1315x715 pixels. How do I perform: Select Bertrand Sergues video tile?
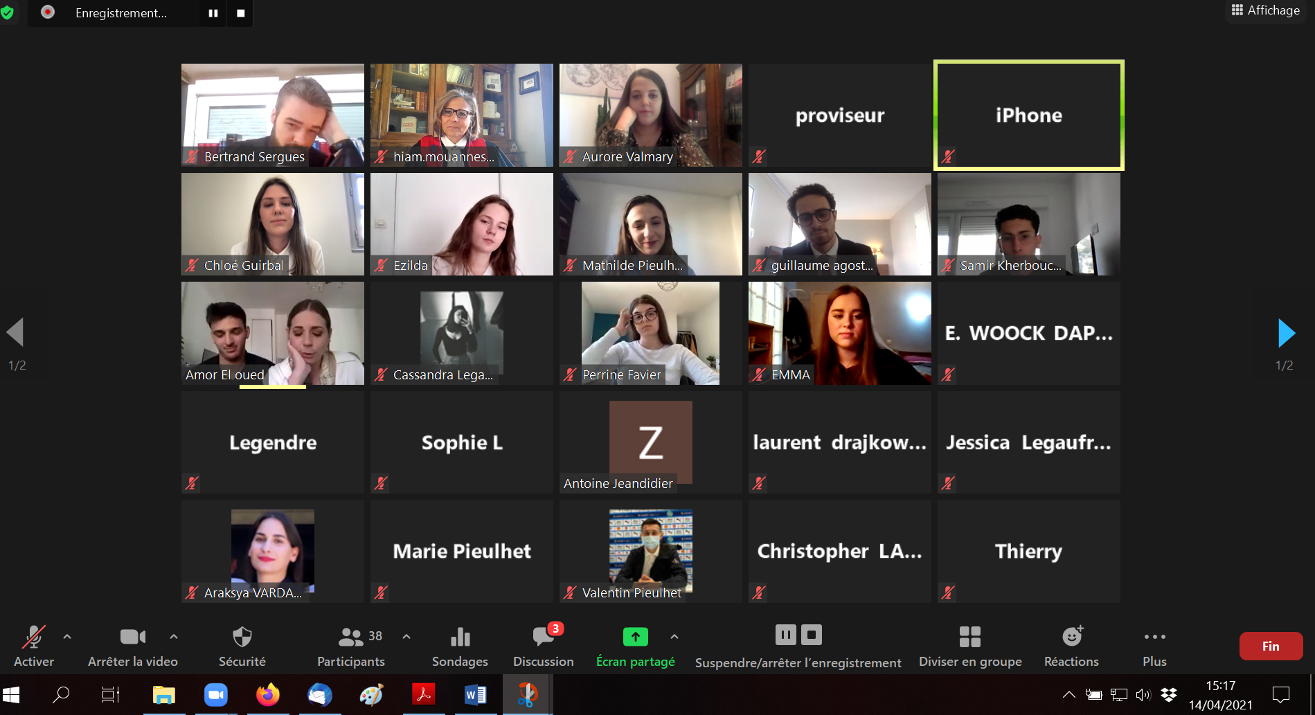tap(273, 115)
